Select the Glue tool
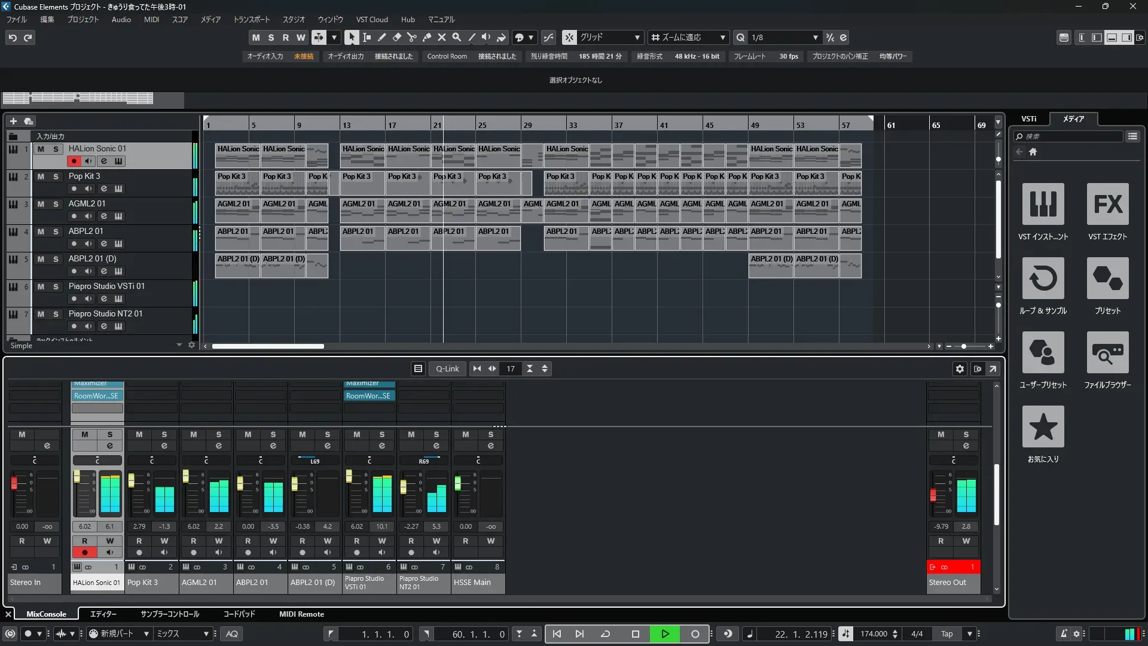1148x646 pixels. click(x=426, y=37)
